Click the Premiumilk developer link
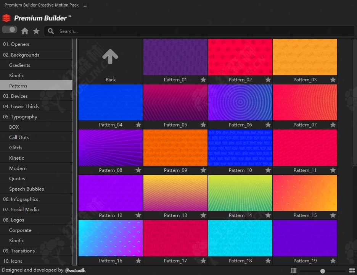The image size is (357, 275). point(76,270)
